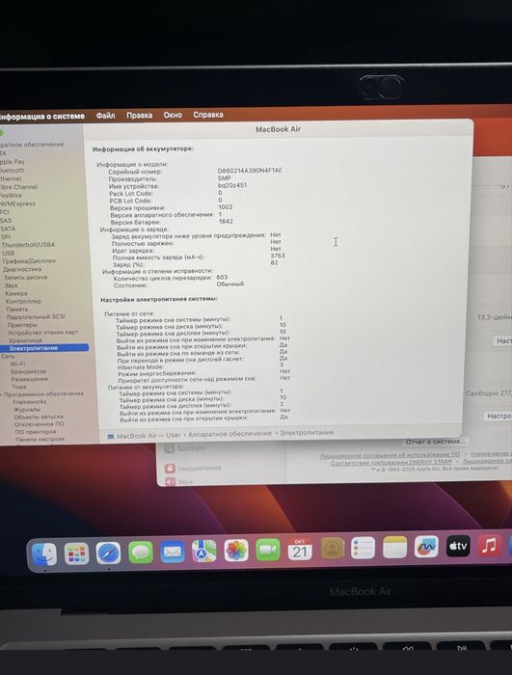Open the Photos app in Dock
This screenshot has width=512, height=675.
tap(236, 551)
